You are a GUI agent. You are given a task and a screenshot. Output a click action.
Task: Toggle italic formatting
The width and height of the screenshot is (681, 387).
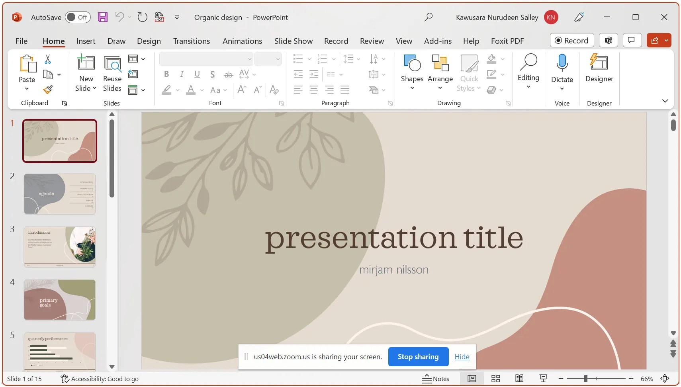click(182, 74)
